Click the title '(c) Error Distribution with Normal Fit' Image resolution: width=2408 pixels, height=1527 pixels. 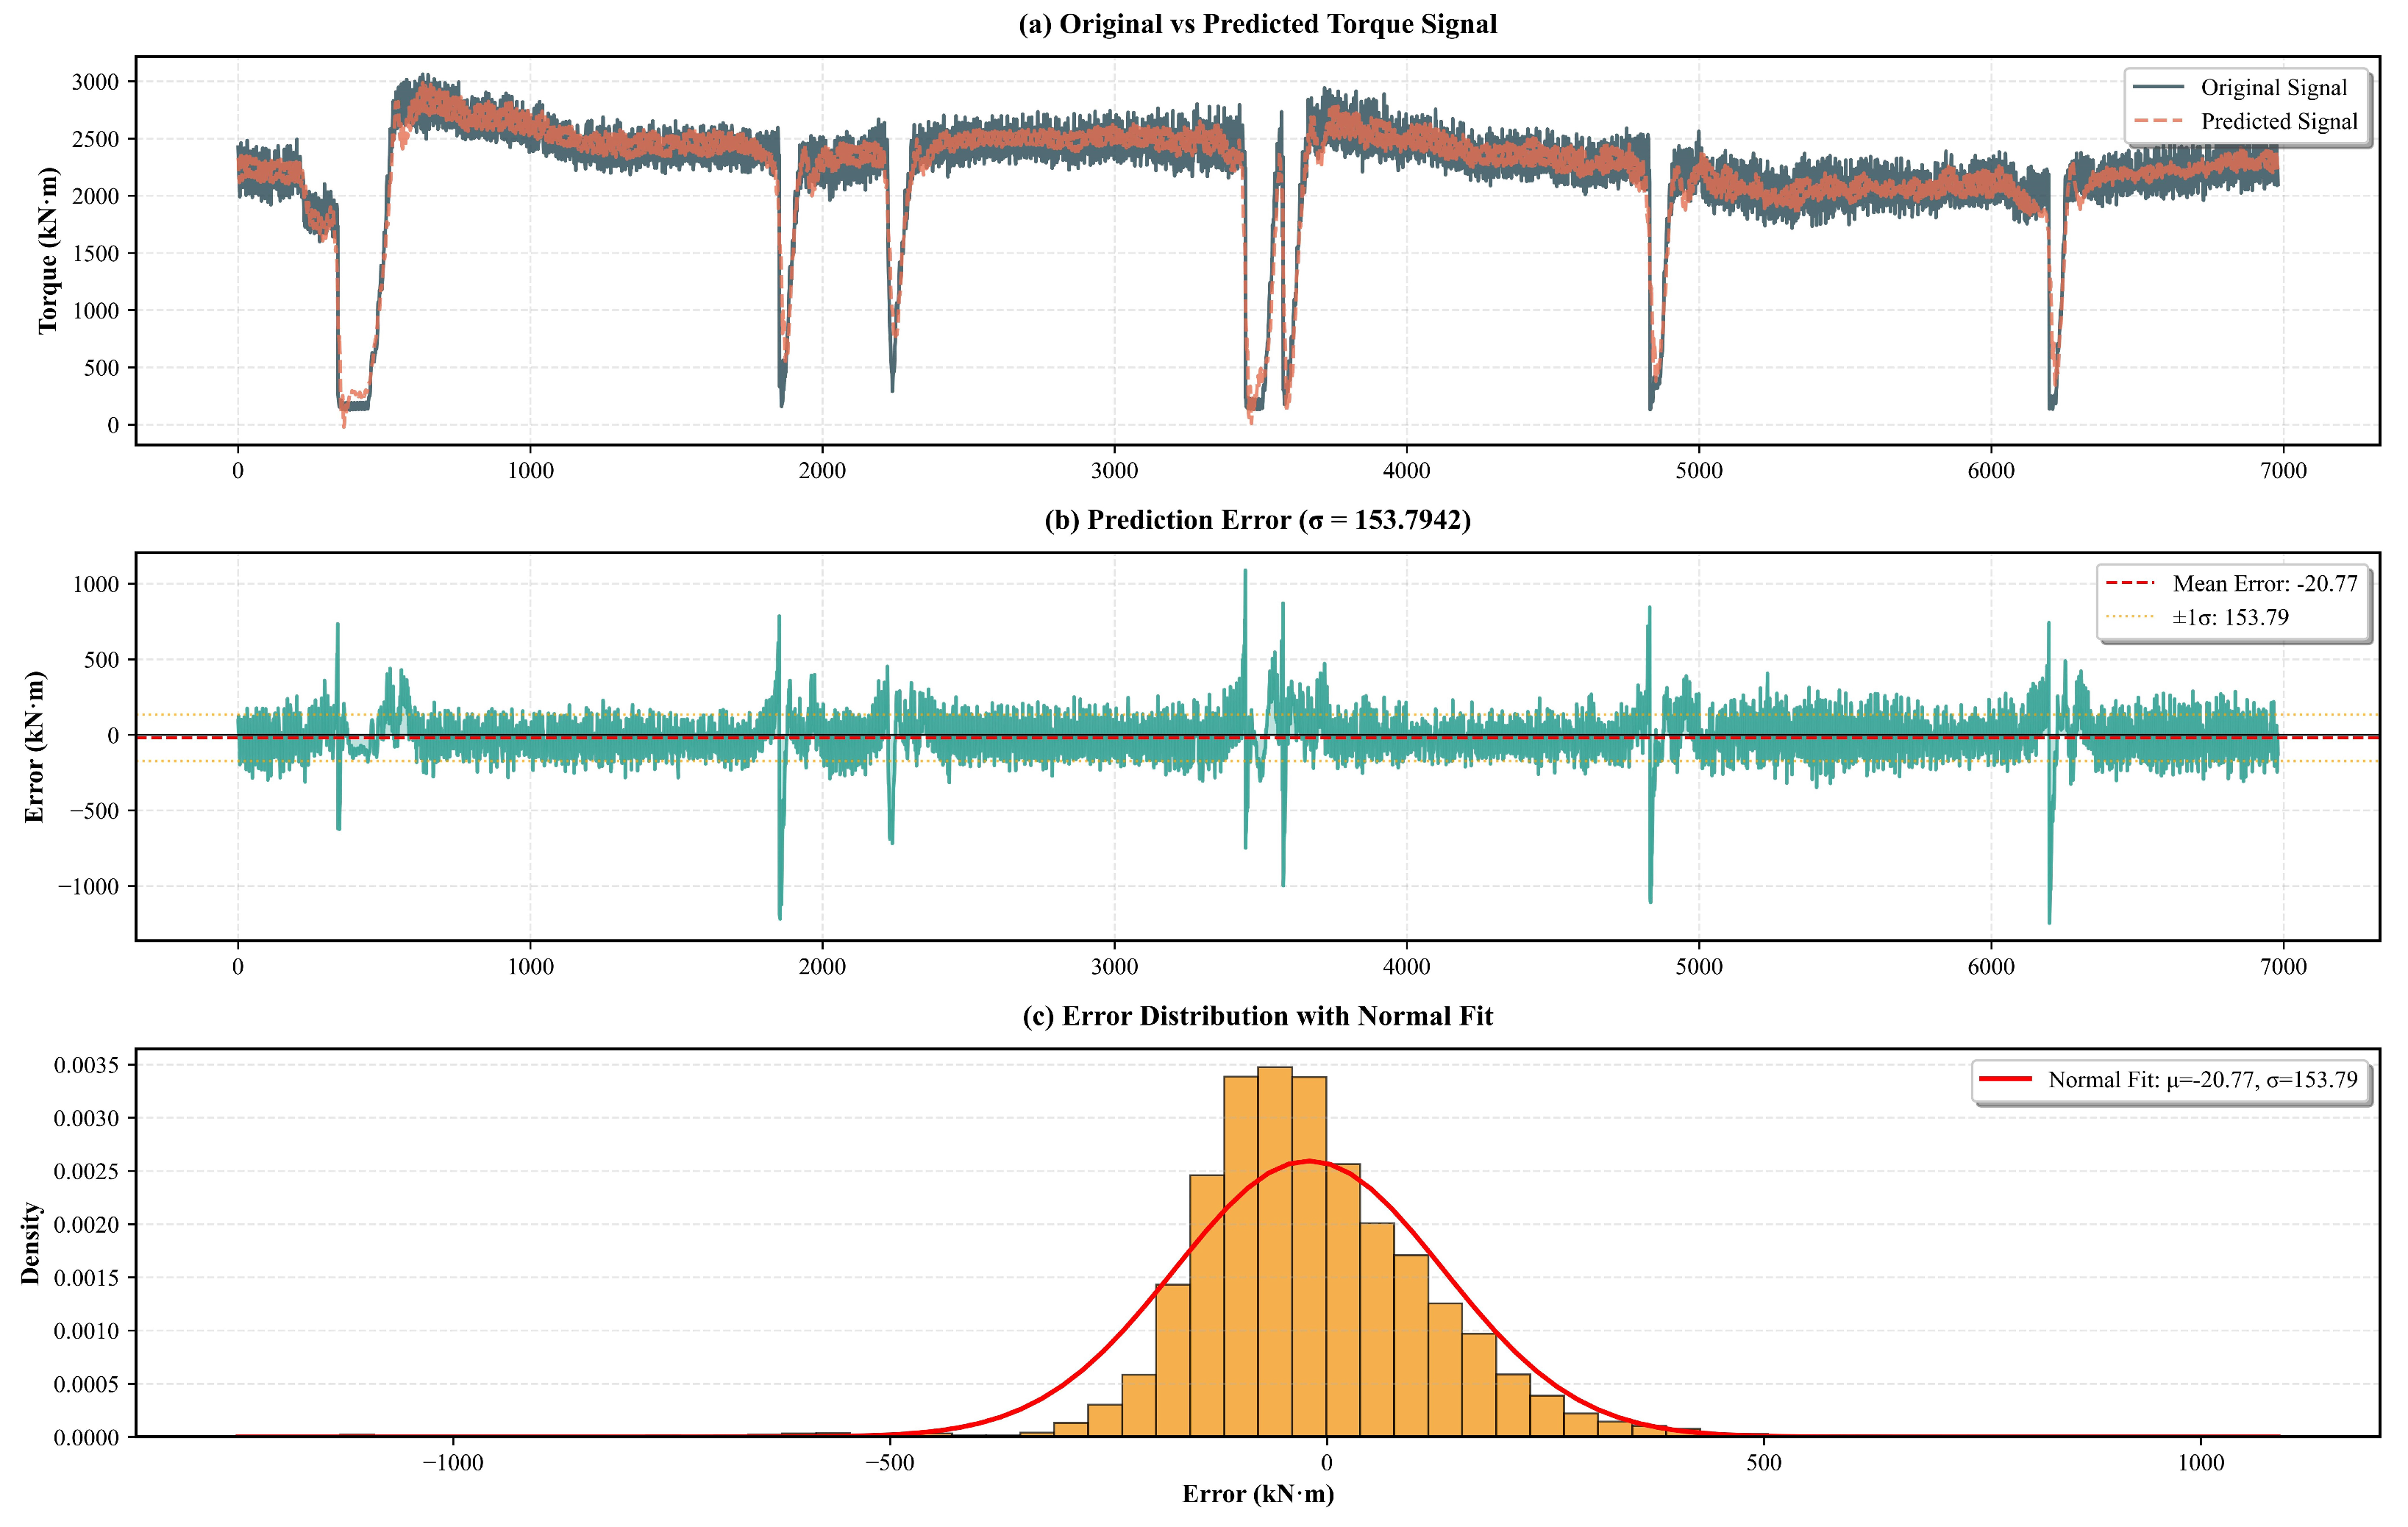[1257, 1016]
